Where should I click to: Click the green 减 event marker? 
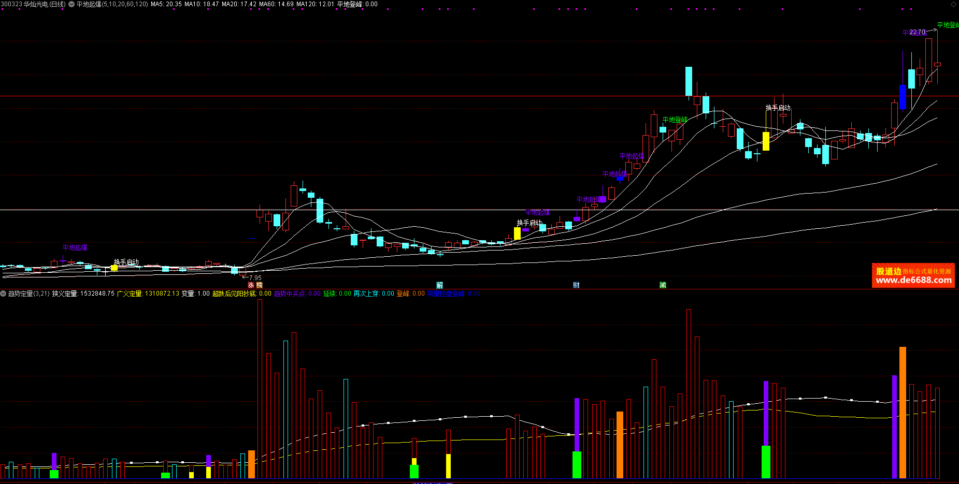click(663, 285)
